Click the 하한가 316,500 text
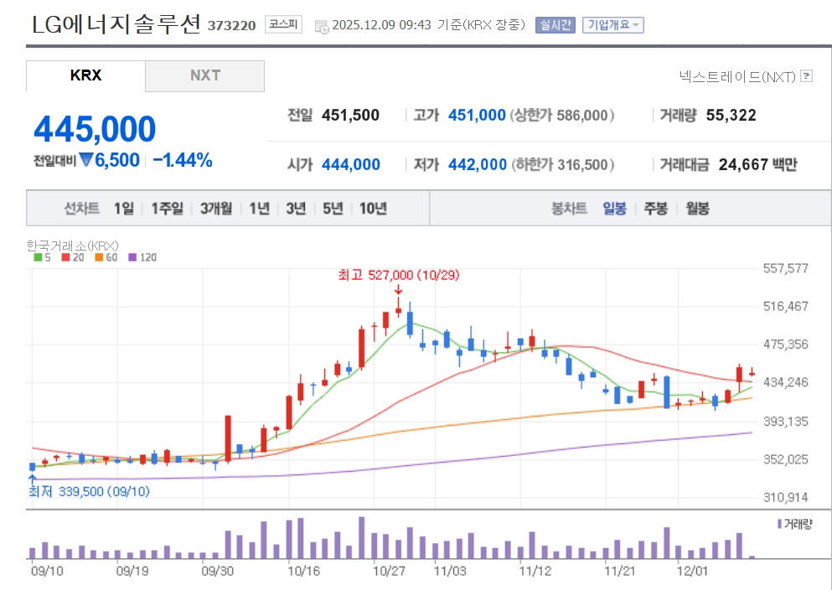This screenshot has width=832, height=590. 563,164
